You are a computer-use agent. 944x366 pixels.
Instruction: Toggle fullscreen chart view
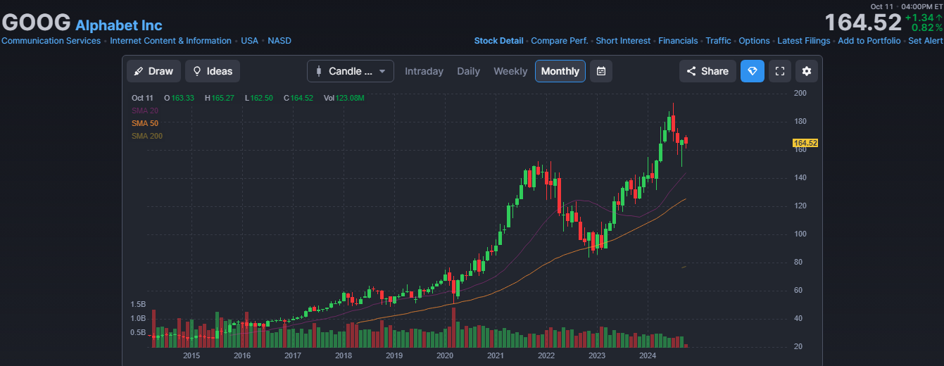click(779, 71)
